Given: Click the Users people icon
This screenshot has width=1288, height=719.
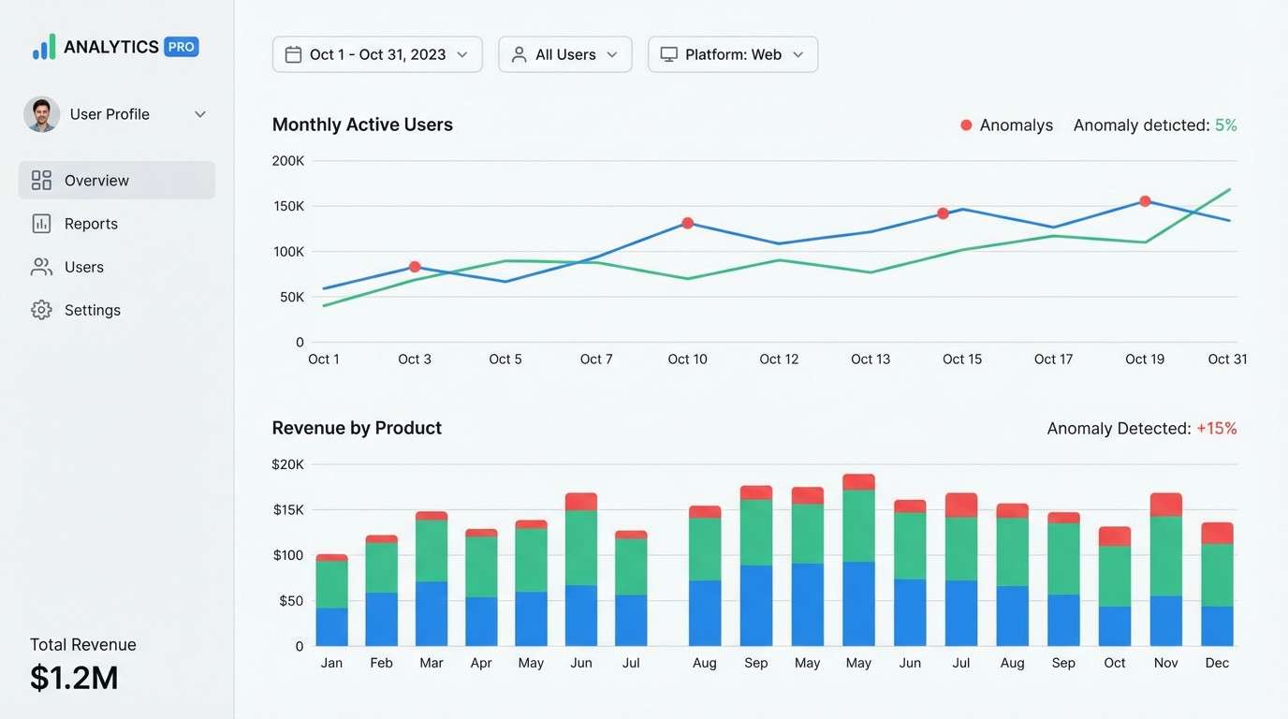Looking at the screenshot, I should click(x=42, y=266).
